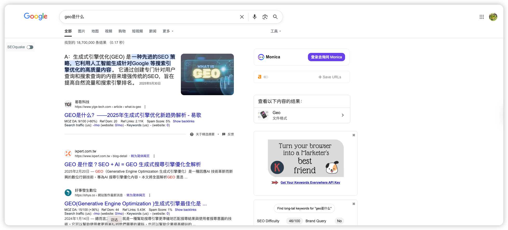This screenshot has height=230, width=508.
Task: Click the red arrow beside API Key link
Action: pyautogui.click(x=275, y=183)
